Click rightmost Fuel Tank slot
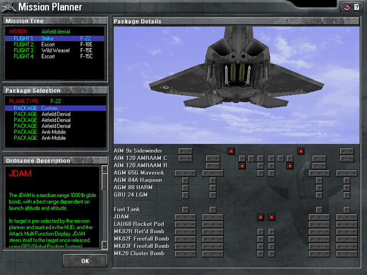This screenshot has height=275, width=367. click(346, 210)
